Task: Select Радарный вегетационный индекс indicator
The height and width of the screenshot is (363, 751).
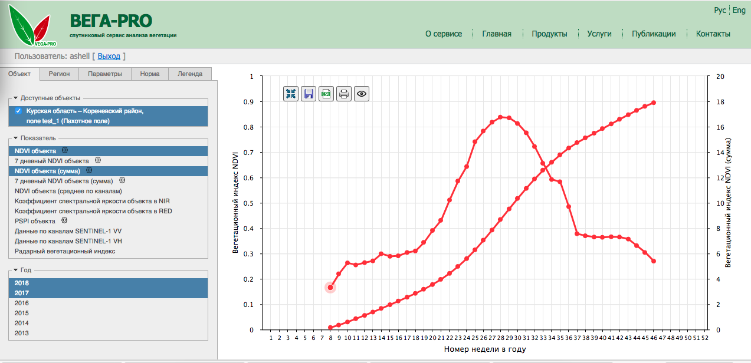Action: point(65,251)
